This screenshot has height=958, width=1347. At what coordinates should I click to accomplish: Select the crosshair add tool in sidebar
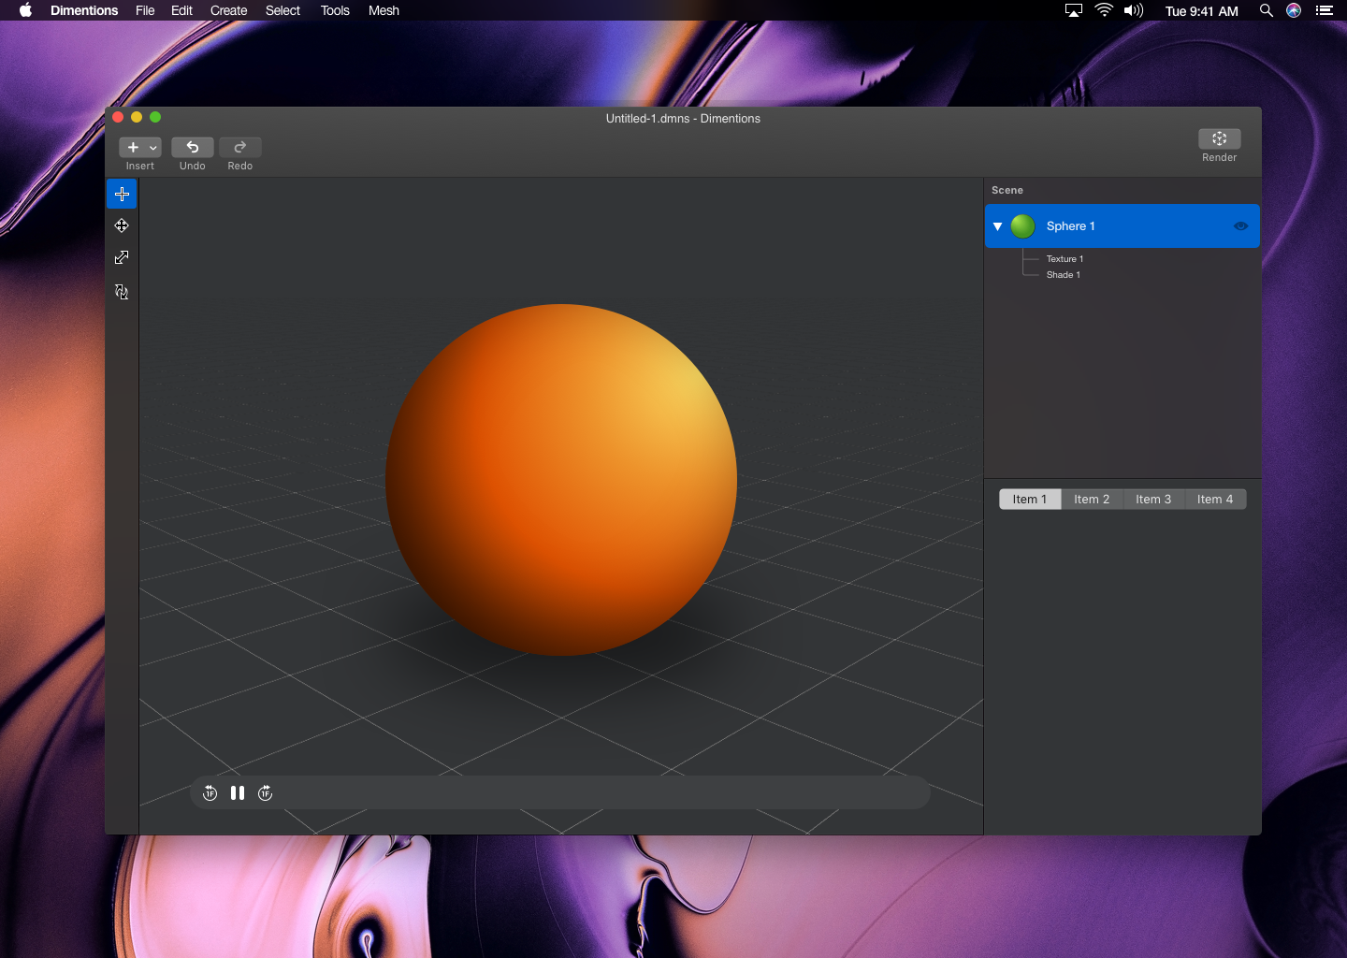[x=122, y=195]
